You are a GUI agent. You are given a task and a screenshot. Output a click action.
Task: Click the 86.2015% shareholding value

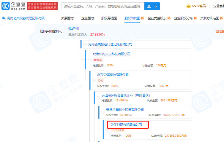coord(126,115)
